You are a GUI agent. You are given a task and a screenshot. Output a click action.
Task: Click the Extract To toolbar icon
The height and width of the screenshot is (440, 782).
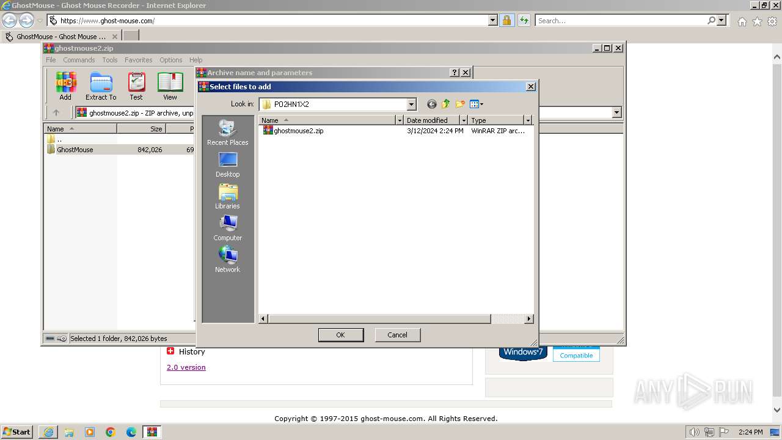click(x=101, y=86)
